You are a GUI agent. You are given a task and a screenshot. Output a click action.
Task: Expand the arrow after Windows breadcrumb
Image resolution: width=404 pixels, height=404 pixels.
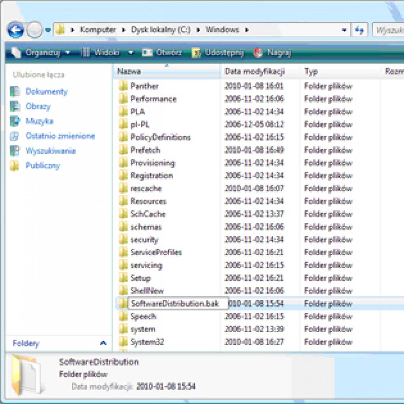coord(247,30)
